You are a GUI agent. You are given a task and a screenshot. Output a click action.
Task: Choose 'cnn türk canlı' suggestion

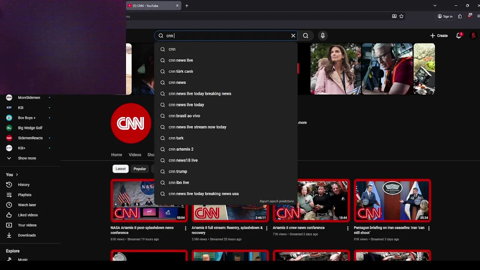click(226, 71)
